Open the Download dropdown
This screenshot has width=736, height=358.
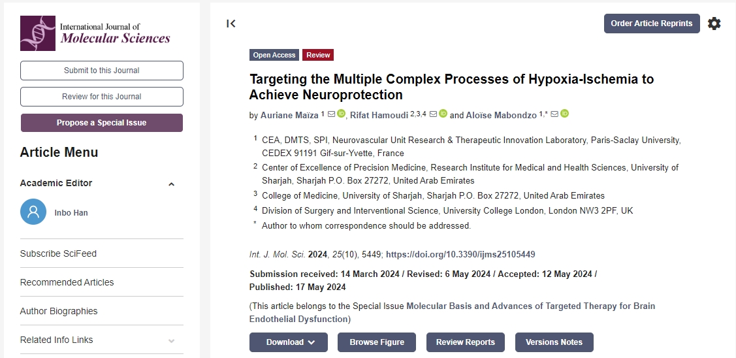click(x=288, y=342)
